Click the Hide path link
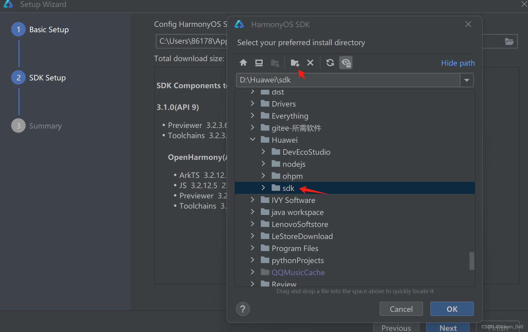The width and height of the screenshot is (528, 332). coord(458,63)
